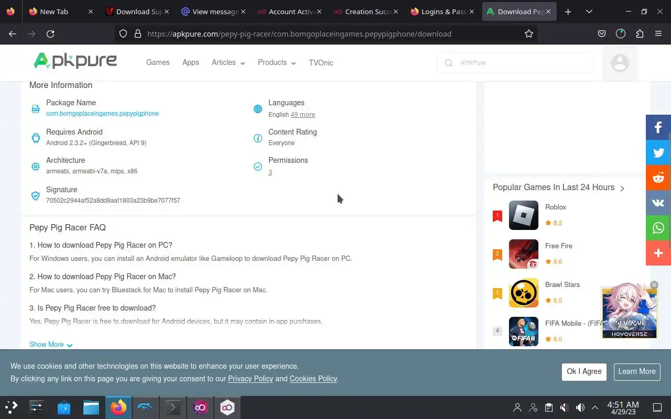Viewport: 671px width, 419px height.
Task: Open clipboard icon in system tray
Action: pyautogui.click(x=548, y=407)
